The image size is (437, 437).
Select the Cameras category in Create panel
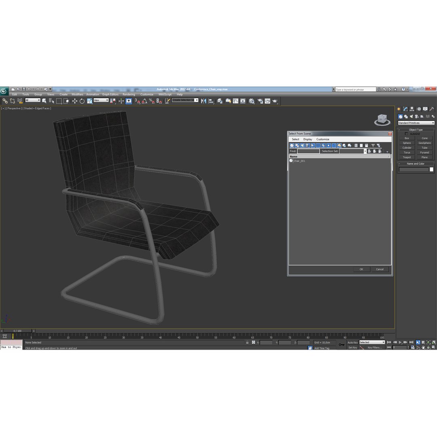417,117
